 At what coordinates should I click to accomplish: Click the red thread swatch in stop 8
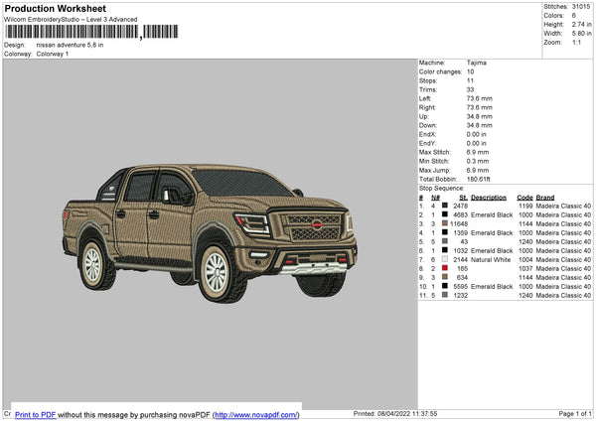pyautogui.click(x=444, y=268)
